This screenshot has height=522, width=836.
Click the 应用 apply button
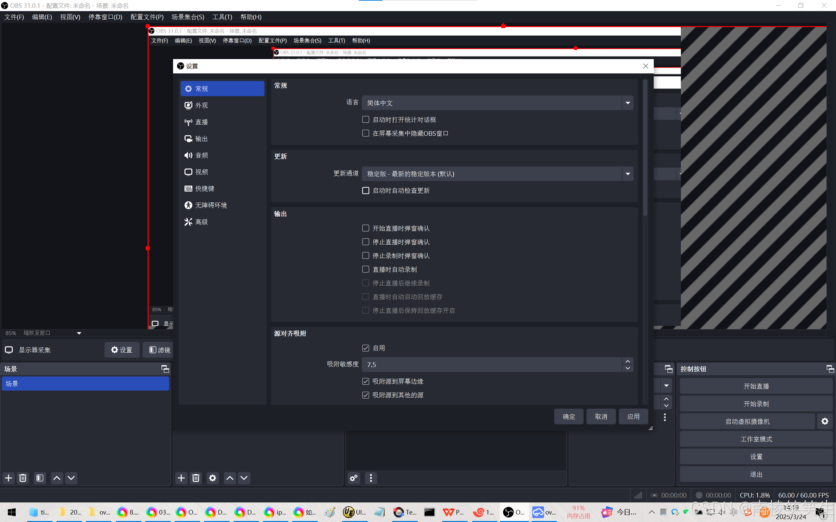[633, 416]
